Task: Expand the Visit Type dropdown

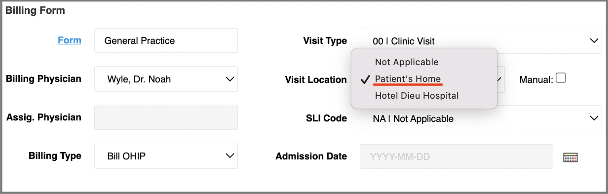Action: pos(481,41)
